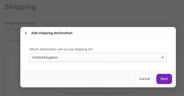Click the dialog header bar right of the title
184x96 pixels.
coord(123,33)
